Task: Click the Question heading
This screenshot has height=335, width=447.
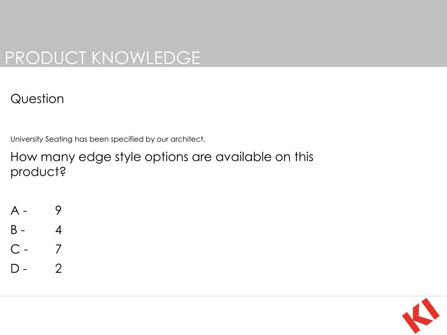Action: click(37, 99)
